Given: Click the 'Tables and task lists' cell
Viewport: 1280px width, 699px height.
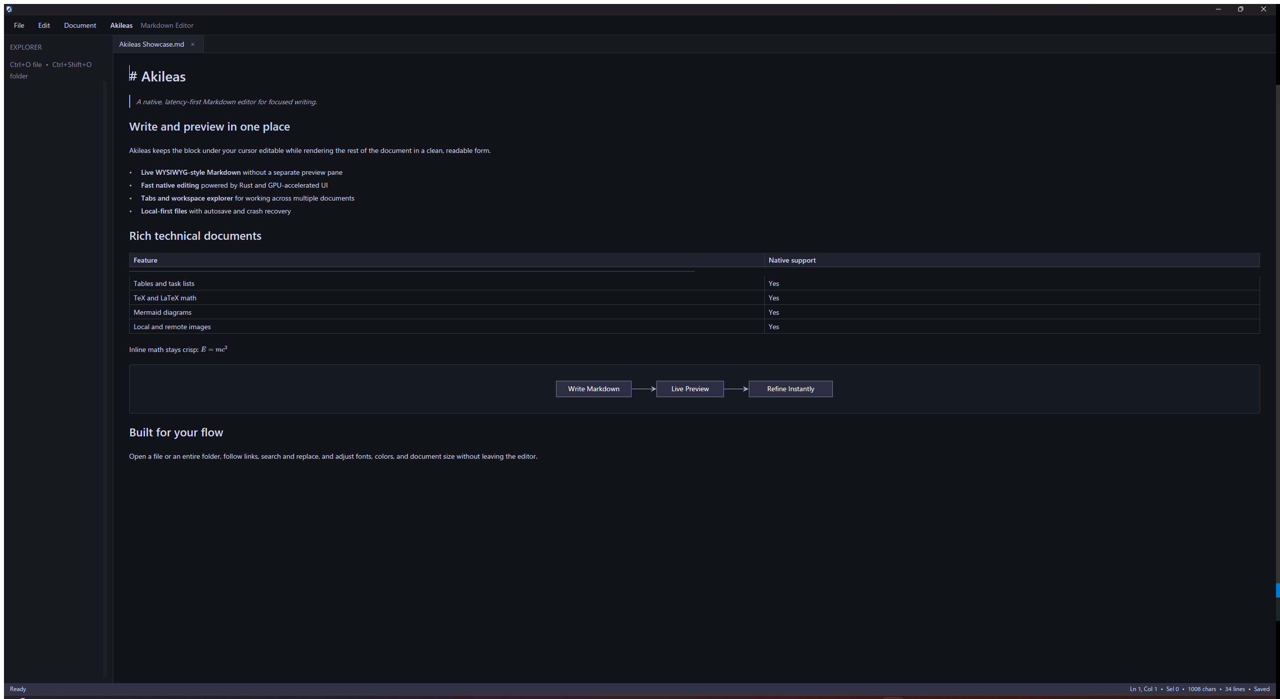Looking at the screenshot, I should click(446, 283).
